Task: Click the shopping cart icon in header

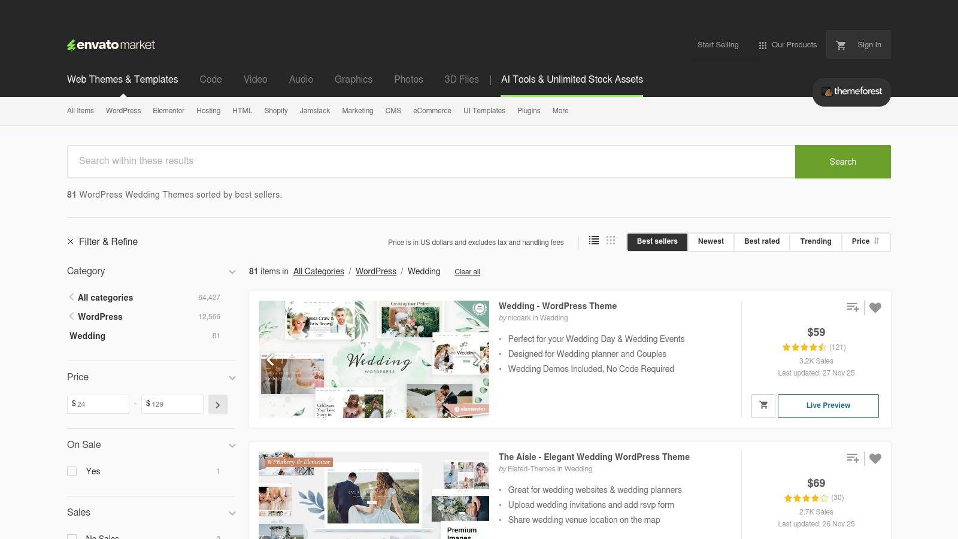Action: pyautogui.click(x=841, y=45)
